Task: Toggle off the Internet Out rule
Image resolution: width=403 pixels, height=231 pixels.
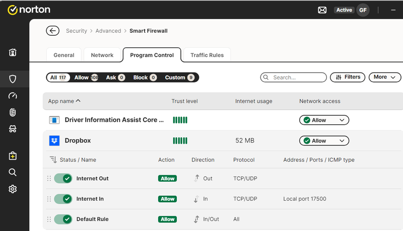Action: 63,179
